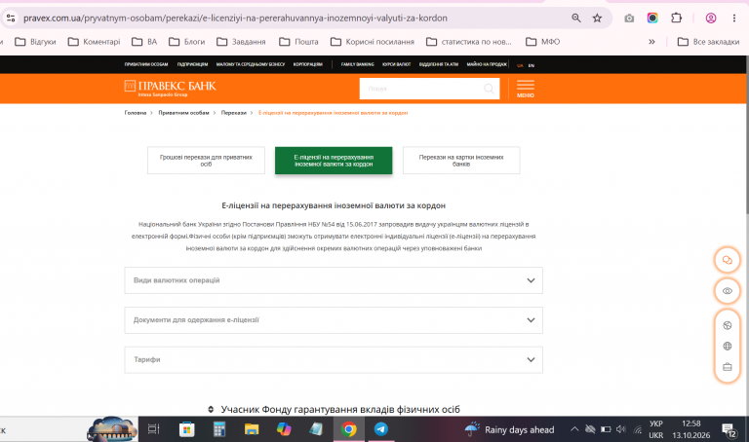Click the page vertical scrollbar thumb

pyautogui.click(x=747, y=136)
